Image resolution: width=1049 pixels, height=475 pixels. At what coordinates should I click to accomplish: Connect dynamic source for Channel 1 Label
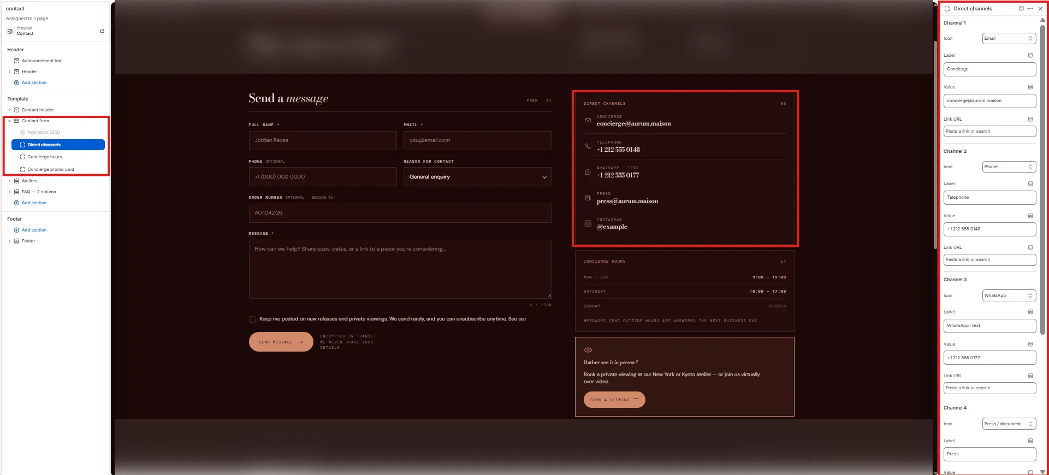click(x=1030, y=55)
